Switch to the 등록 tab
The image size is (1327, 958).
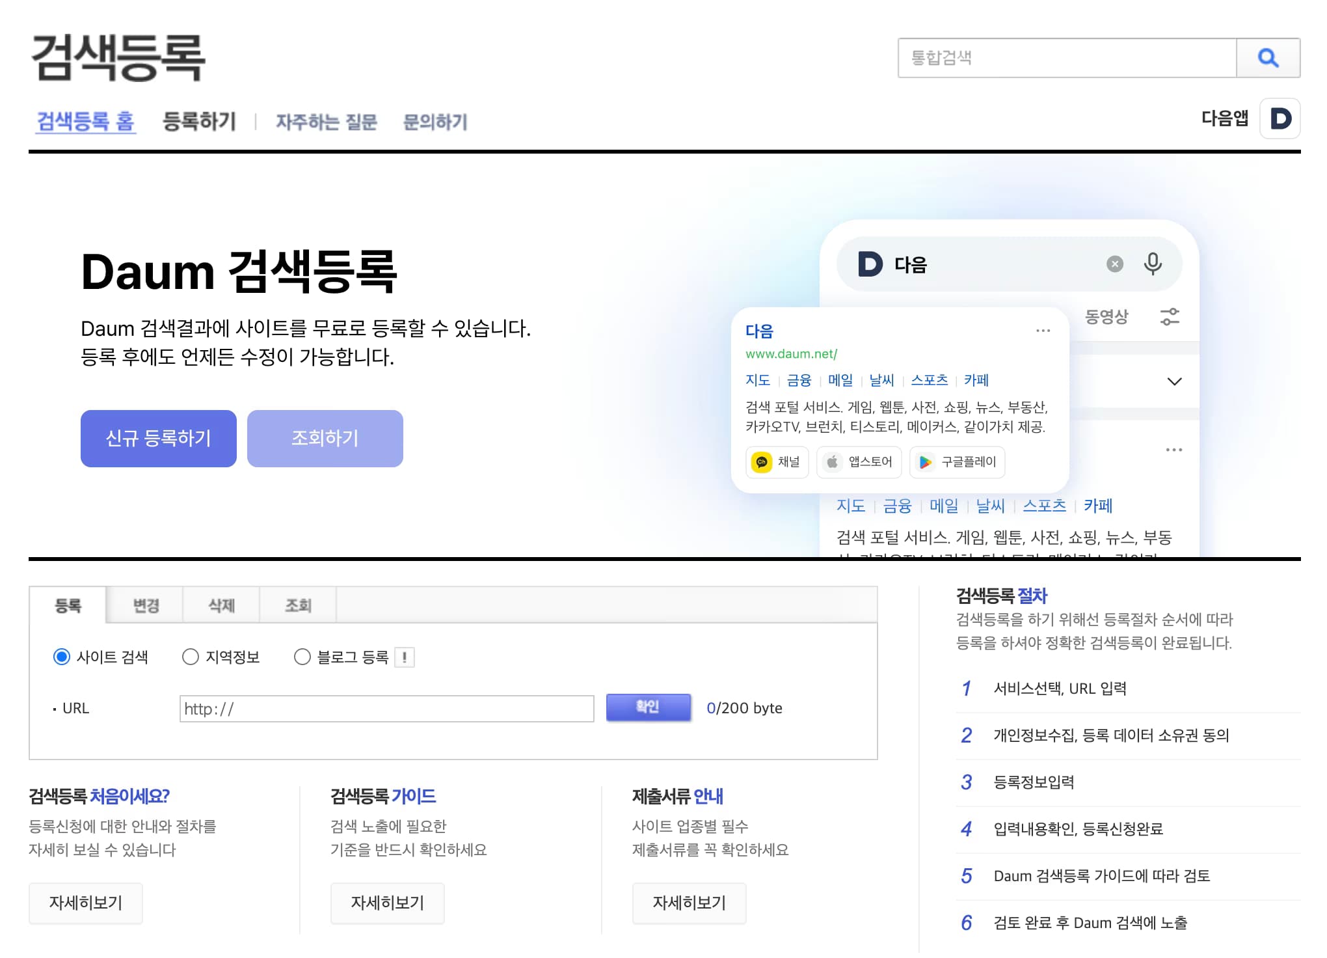coord(68,605)
